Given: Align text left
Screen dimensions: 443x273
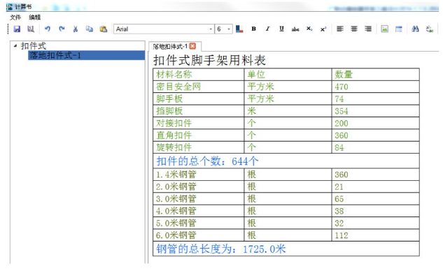Looking at the screenshot, I should (340, 29).
